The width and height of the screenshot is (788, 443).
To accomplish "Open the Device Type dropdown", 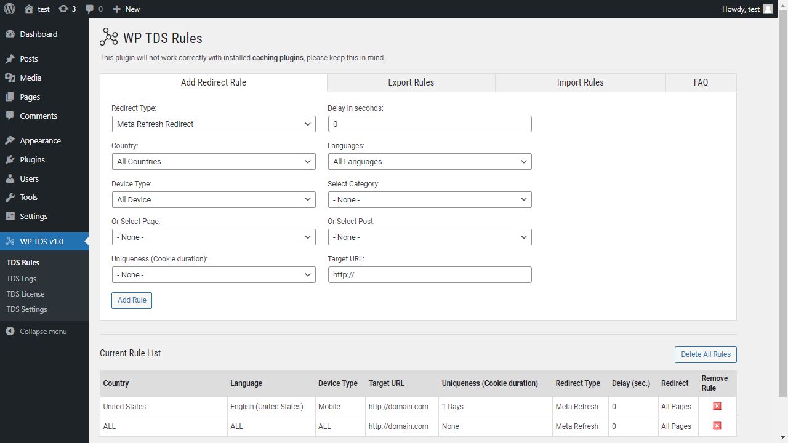I will click(x=214, y=199).
